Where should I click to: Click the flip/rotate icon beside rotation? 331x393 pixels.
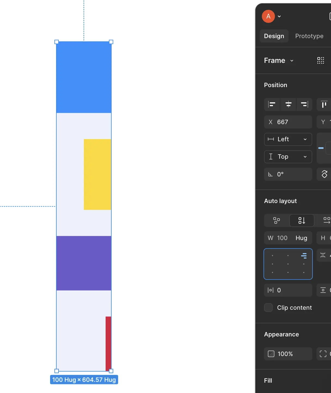coord(324,174)
